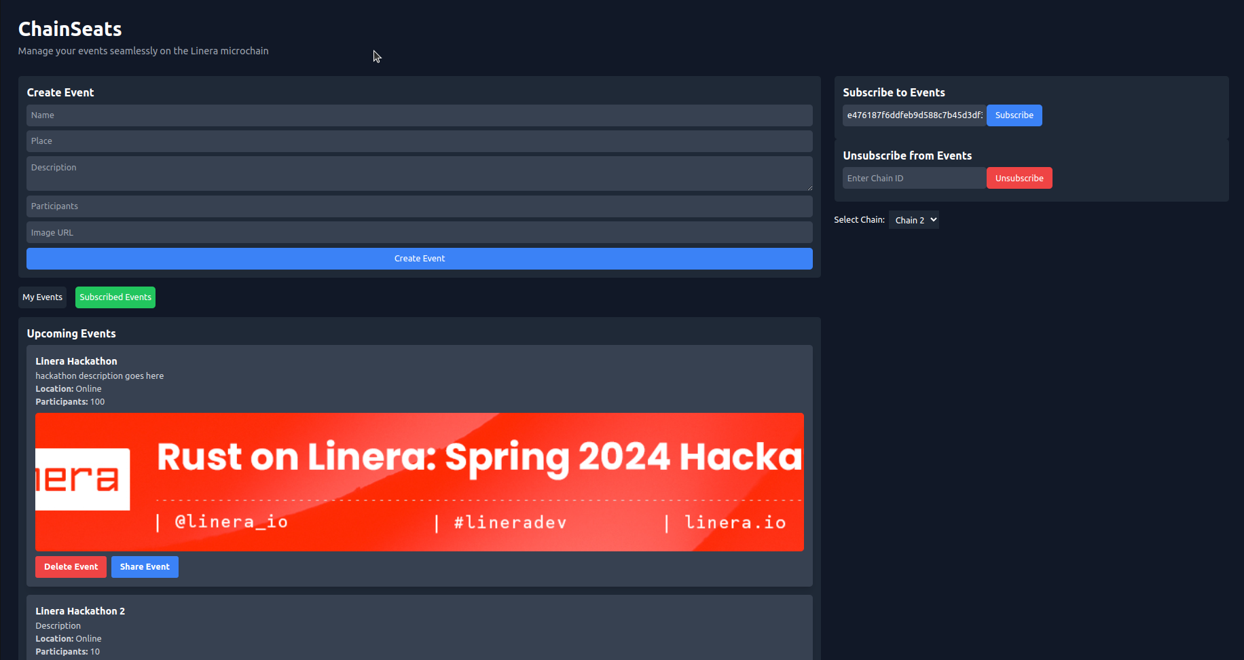Open the Select Chain dropdown
1244x660 pixels.
coord(914,220)
